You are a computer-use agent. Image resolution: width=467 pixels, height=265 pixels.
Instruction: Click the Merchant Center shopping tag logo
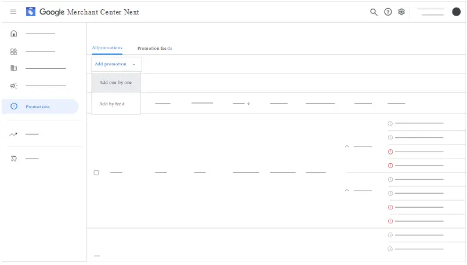point(31,12)
